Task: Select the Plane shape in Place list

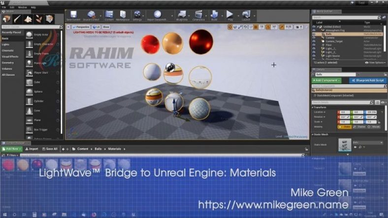Action: click(42, 120)
